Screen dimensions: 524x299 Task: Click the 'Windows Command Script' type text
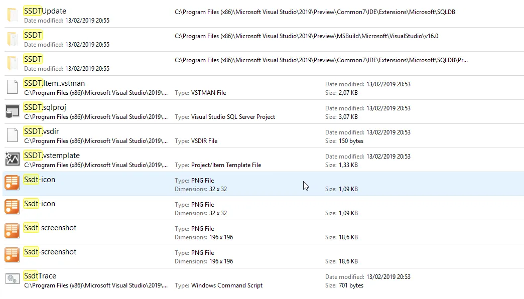coord(226,285)
